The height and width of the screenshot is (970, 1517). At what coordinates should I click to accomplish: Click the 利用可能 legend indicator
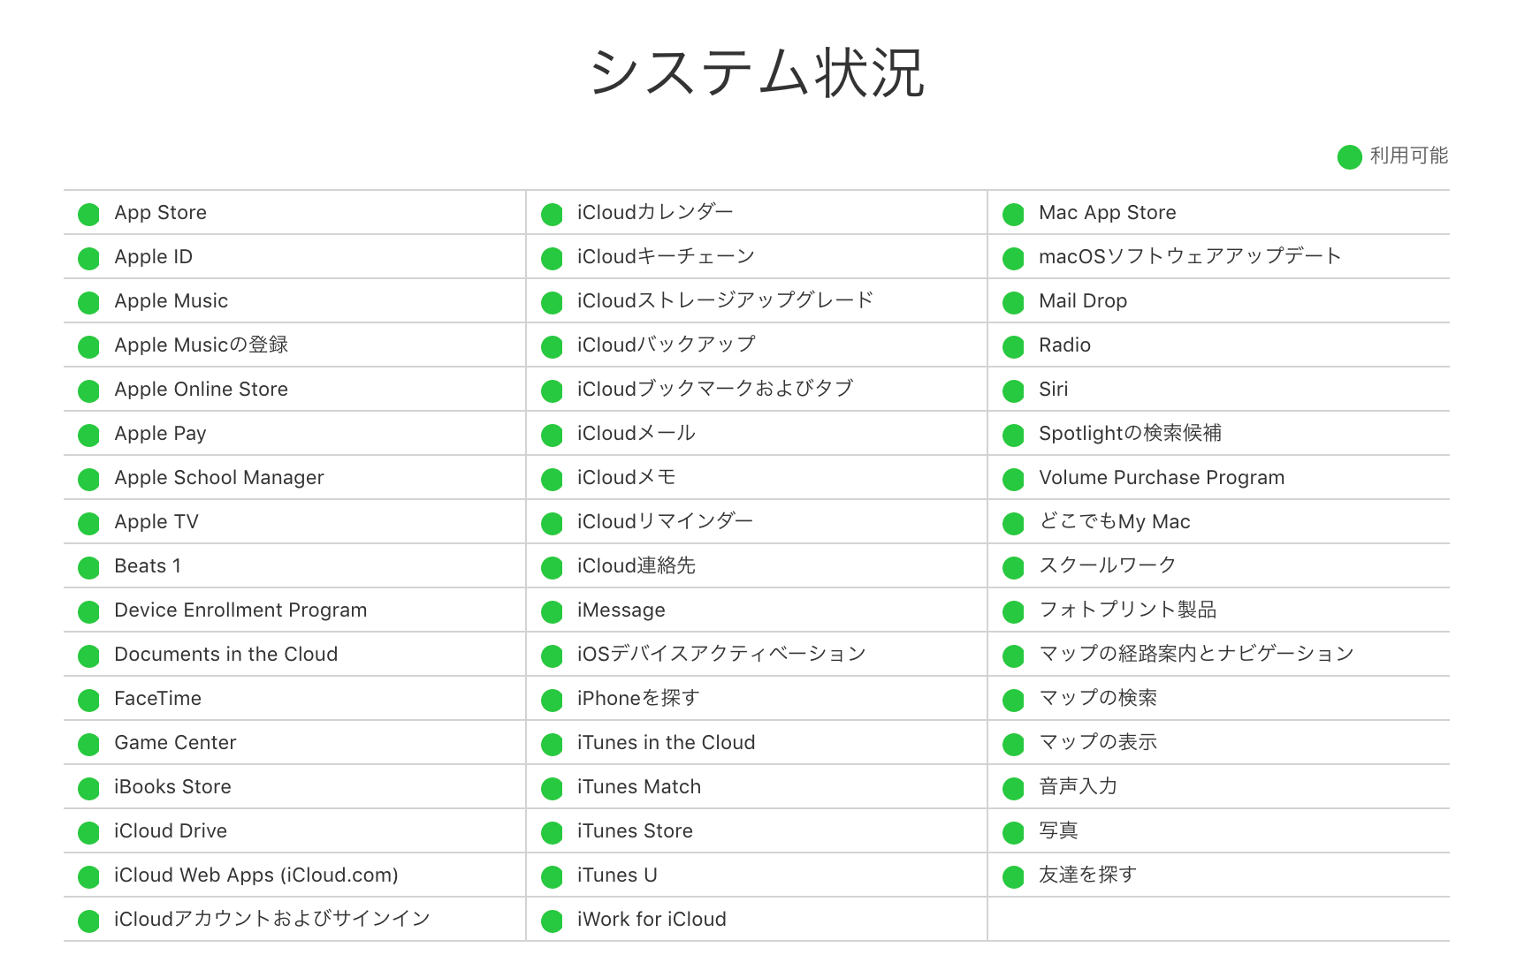pyautogui.click(x=1349, y=156)
